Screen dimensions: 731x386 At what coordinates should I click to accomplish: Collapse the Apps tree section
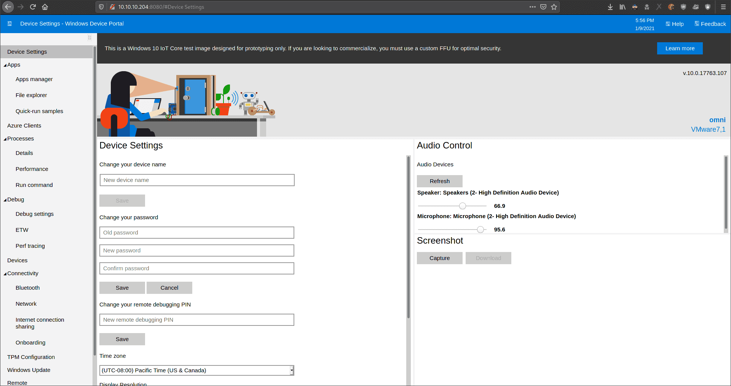click(x=5, y=65)
